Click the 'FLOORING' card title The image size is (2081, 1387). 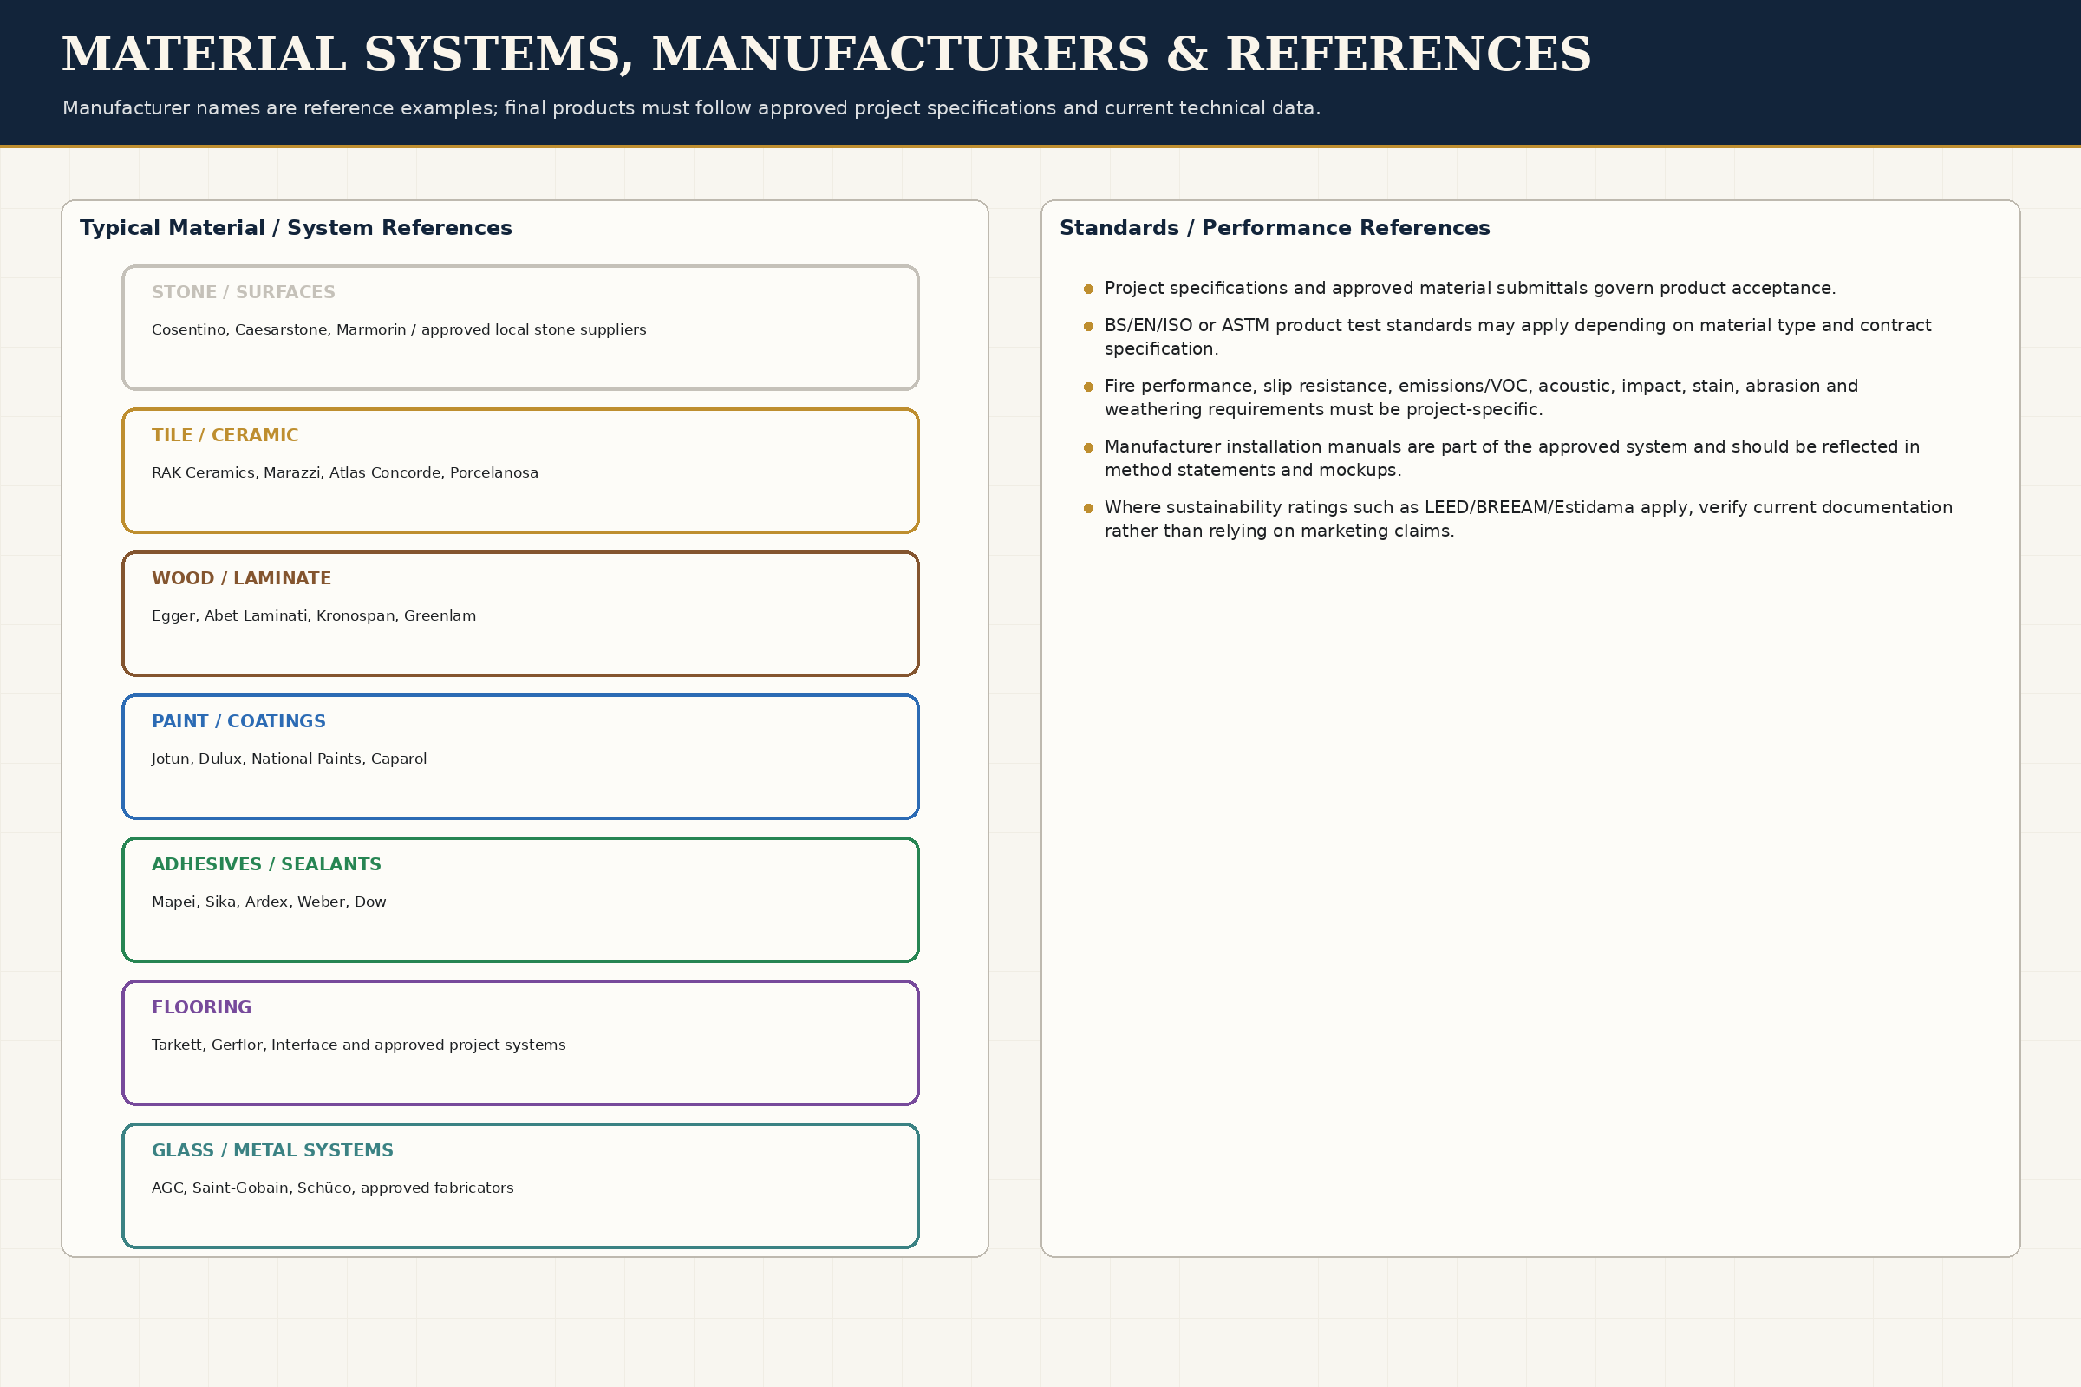(x=202, y=1007)
